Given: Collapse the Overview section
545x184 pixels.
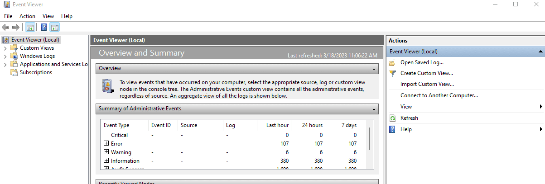Looking at the screenshot, I should point(374,69).
